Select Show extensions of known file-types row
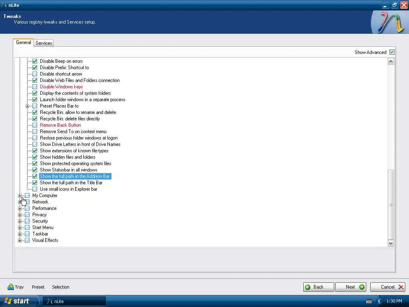409x307 pixels. [x=74, y=151]
